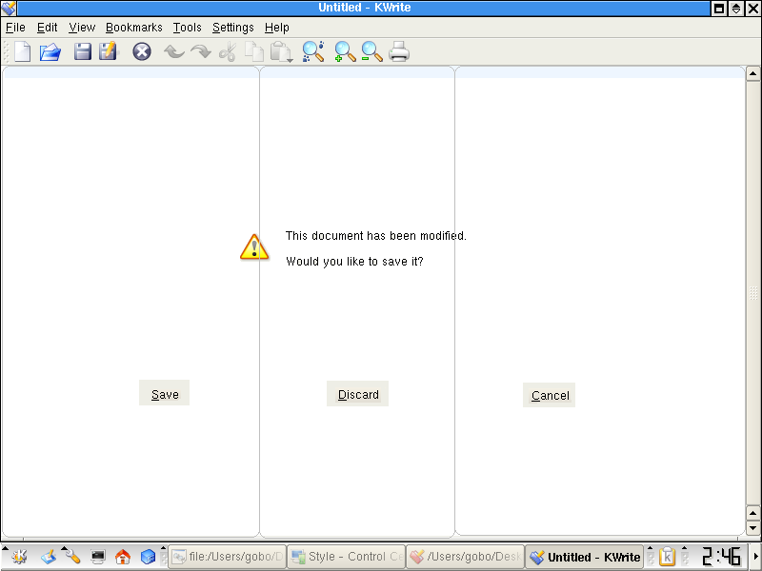The height and width of the screenshot is (571, 762).
Task: Open the Help menu
Action: 277,28
